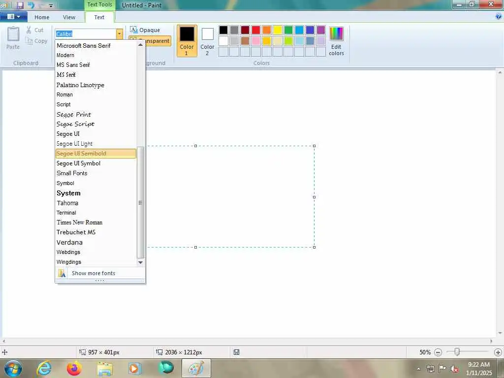The width and height of the screenshot is (504, 378).
Task: Choose Wingdings font from list
Action: [96, 262]
